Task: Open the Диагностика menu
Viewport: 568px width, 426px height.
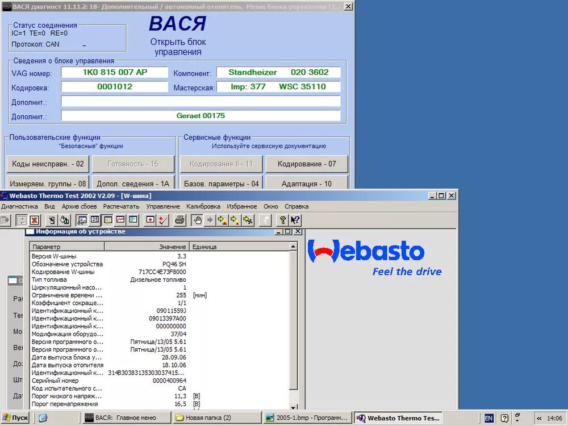Action: (x=19, y=206)
